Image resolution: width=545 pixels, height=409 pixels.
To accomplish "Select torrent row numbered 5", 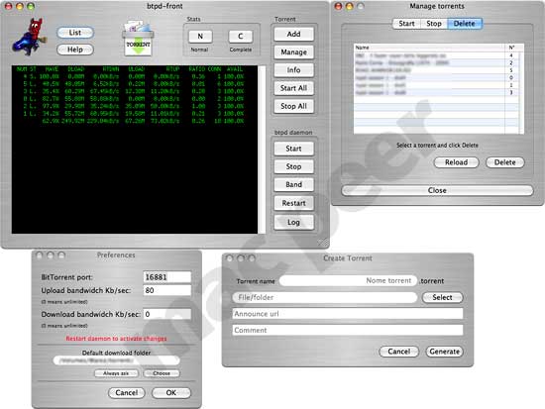I will coord(436,70).
